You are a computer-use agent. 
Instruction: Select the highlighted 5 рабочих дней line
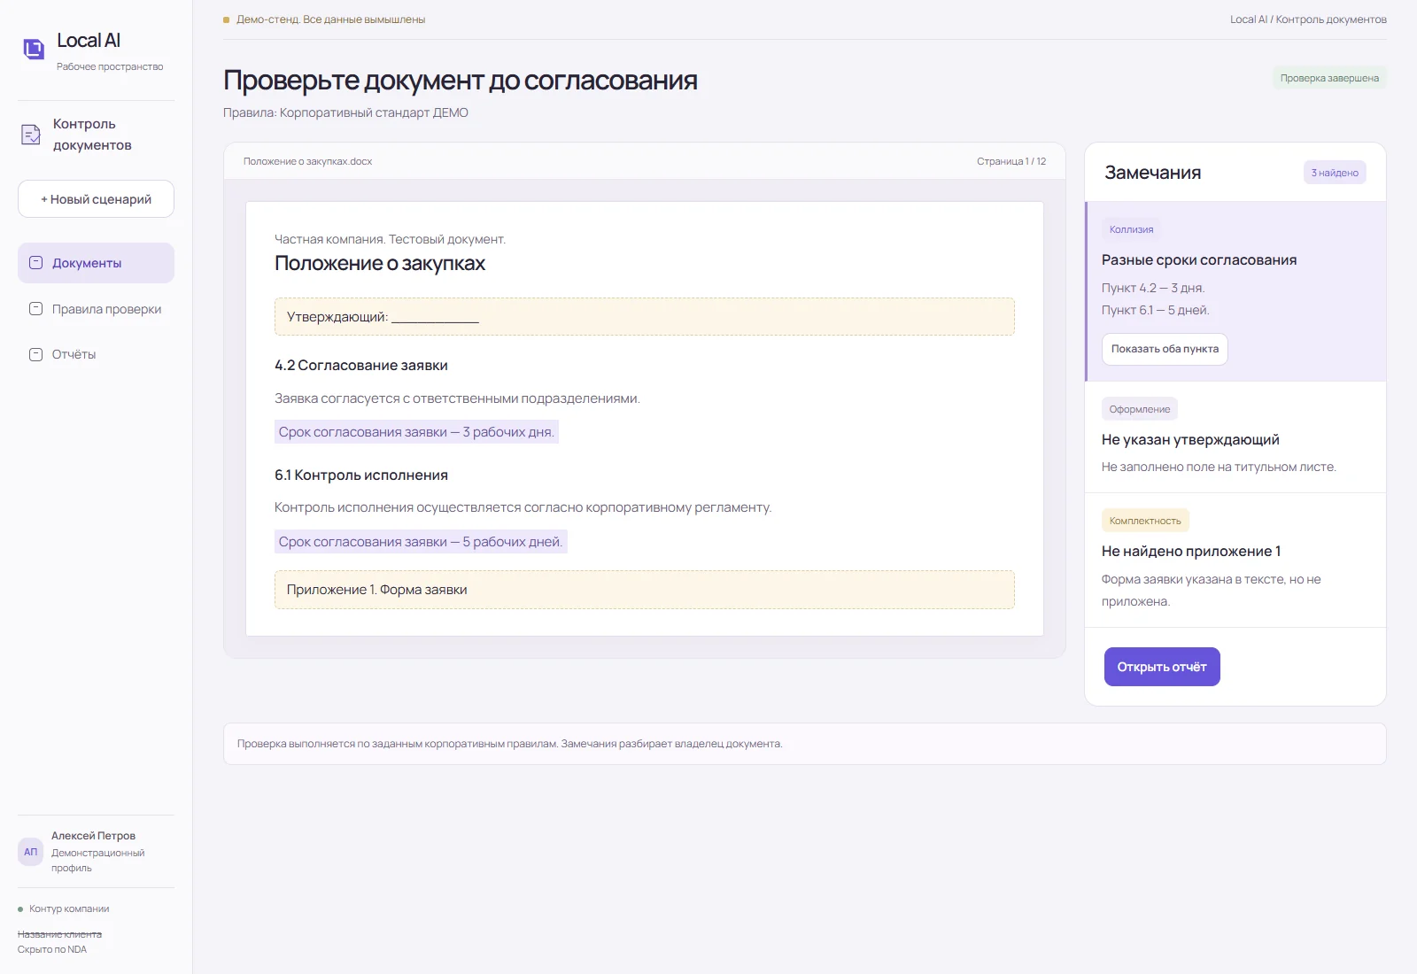point(421,542)
